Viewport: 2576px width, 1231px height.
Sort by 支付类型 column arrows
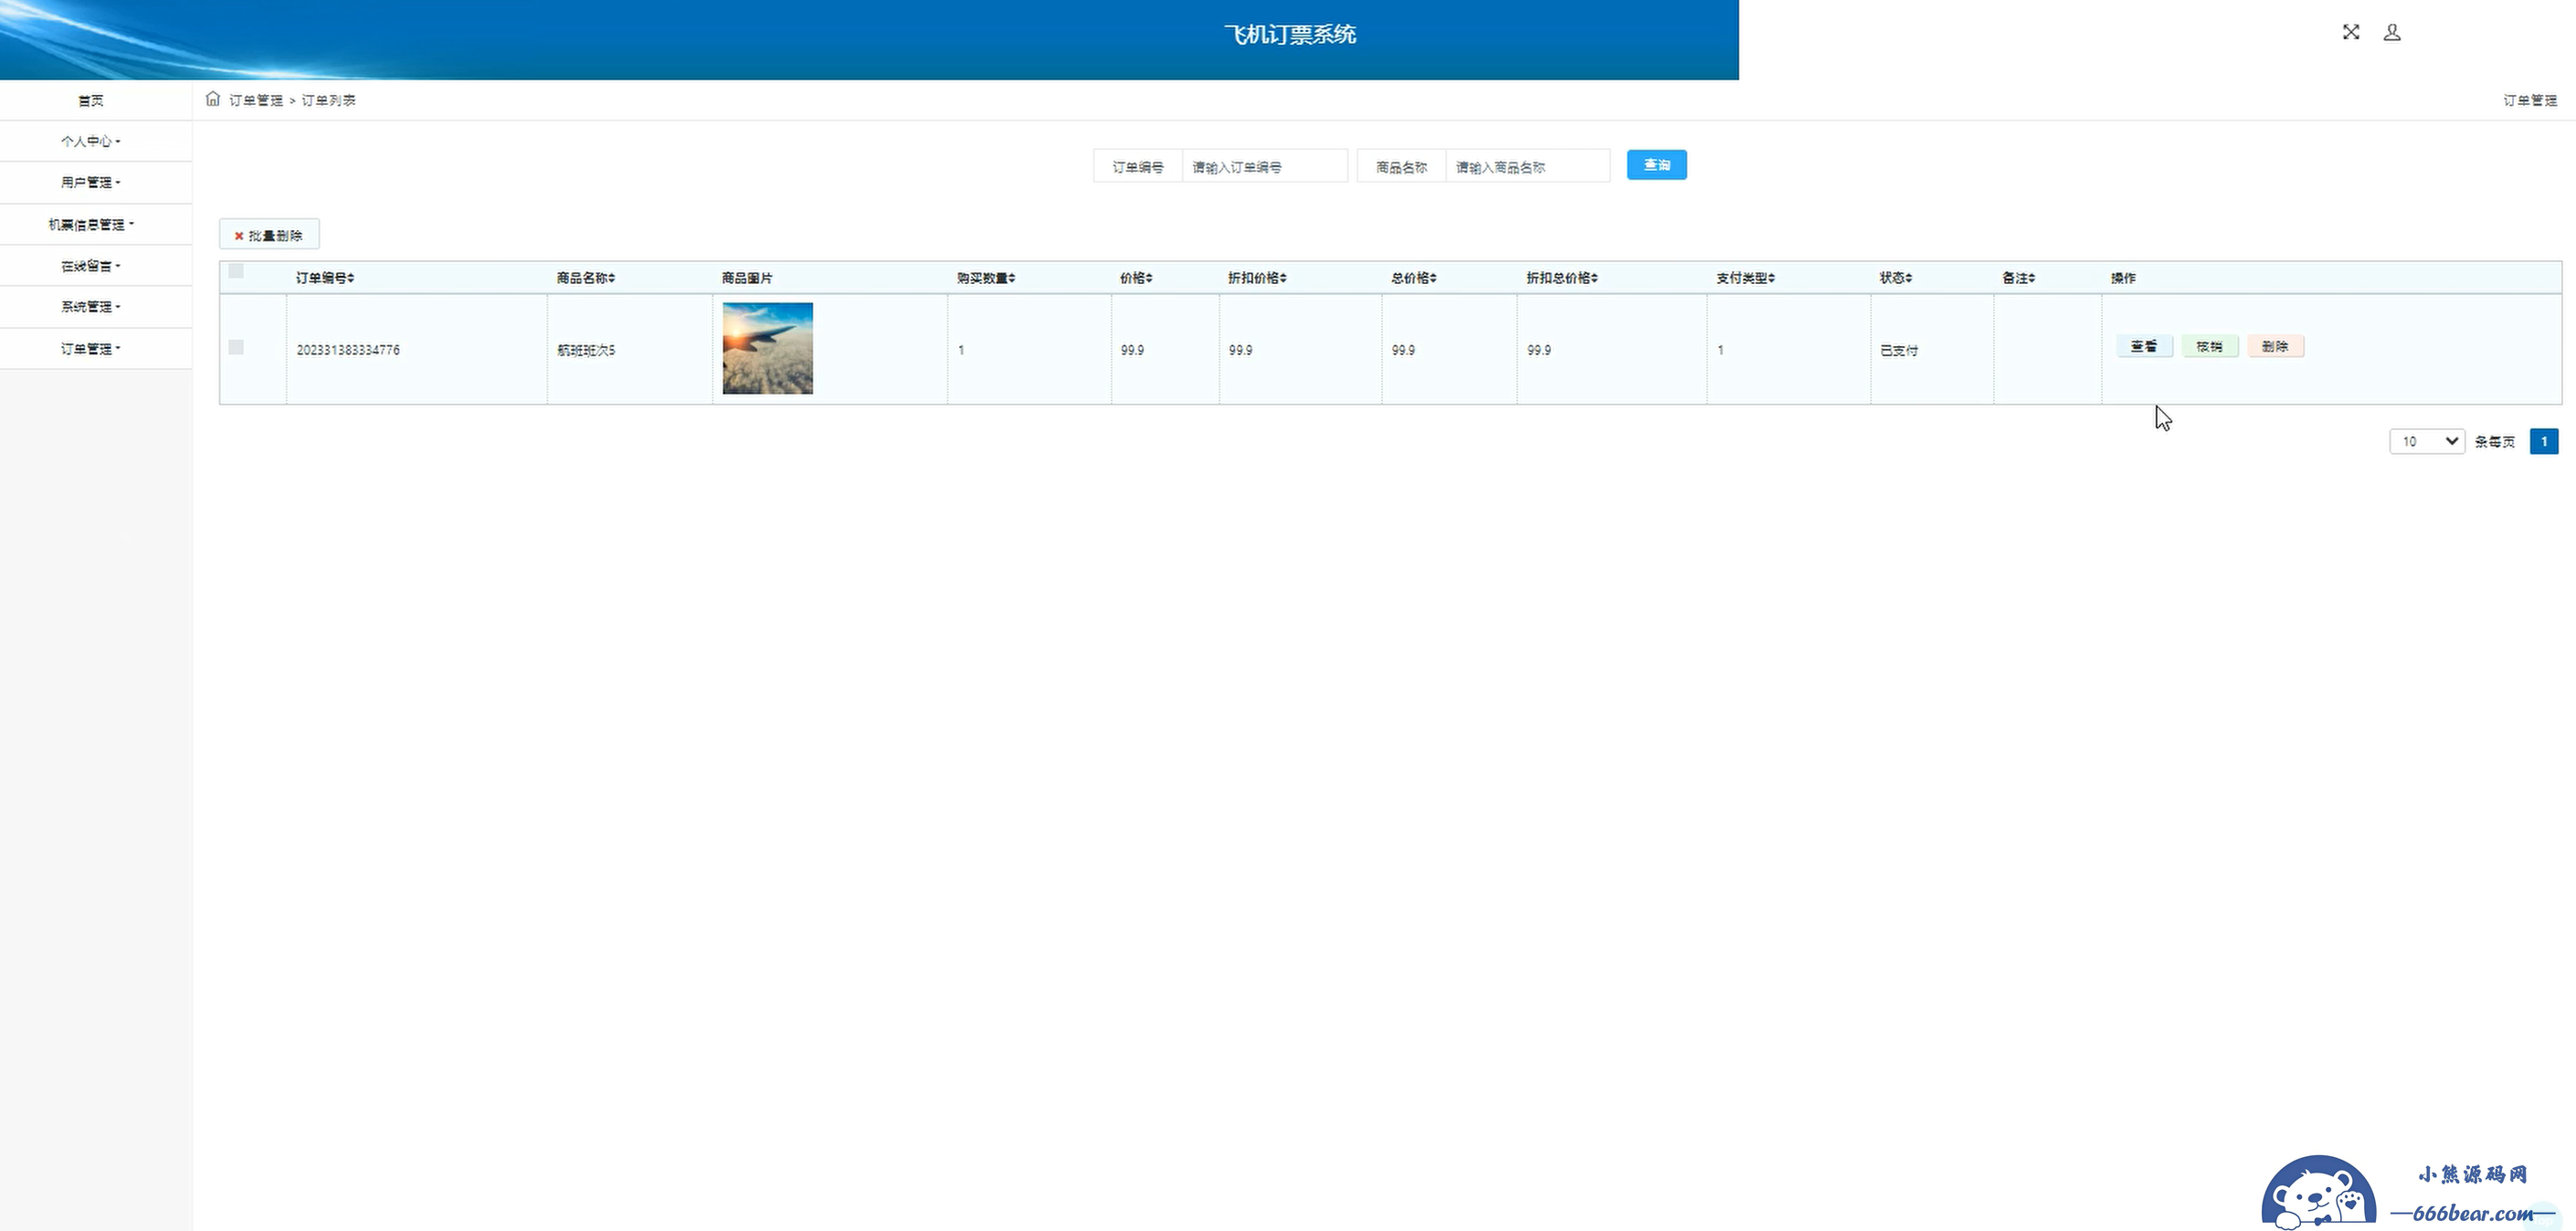(1771, 278)
